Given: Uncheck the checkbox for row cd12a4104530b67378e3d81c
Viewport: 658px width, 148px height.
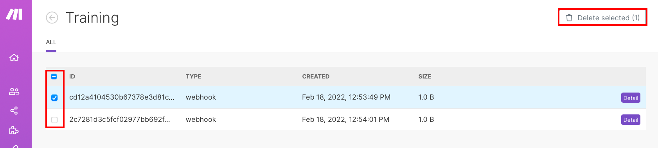Looking at the screenshot, I should 54,98.
